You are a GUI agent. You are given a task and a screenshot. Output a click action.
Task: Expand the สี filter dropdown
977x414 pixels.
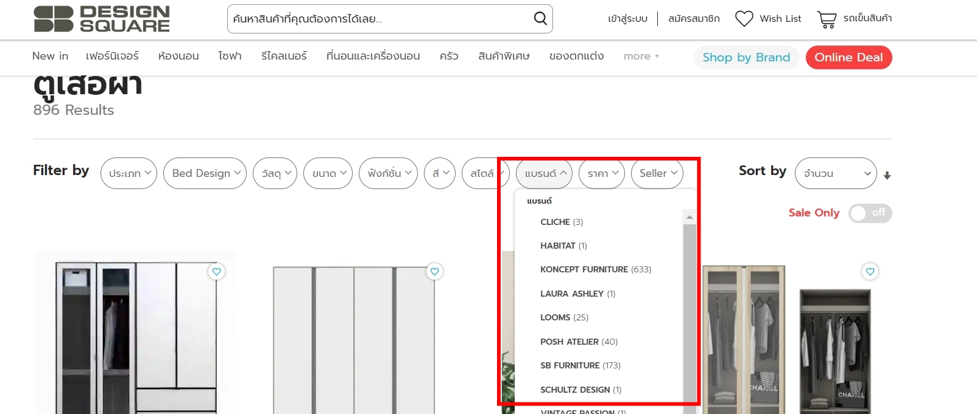[x=440, y=173]
